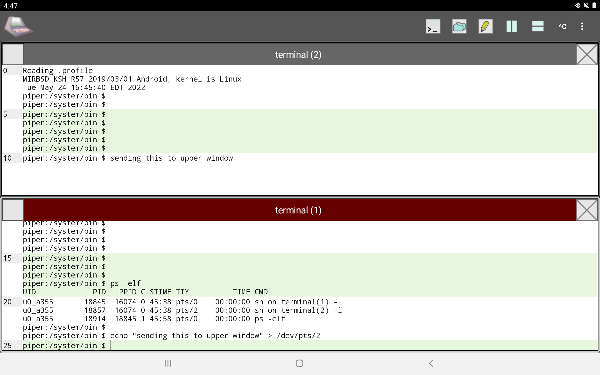Tap the Recents navigation icon
600x375 pixels.
[168, 363]
